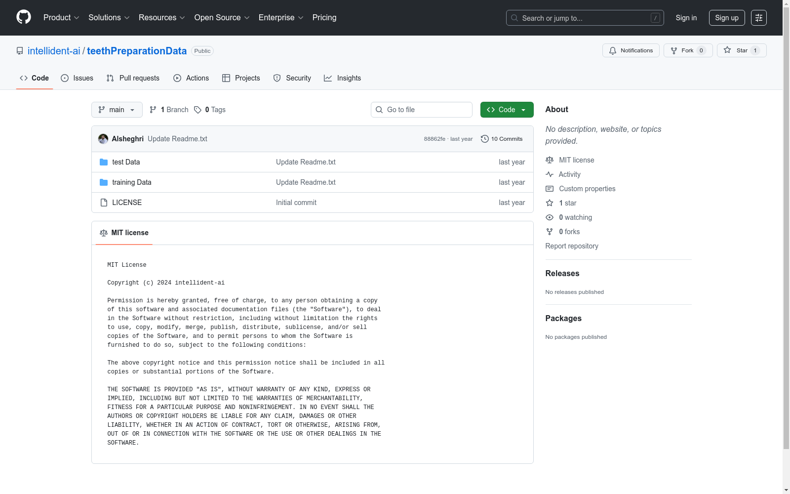Click the Sign in link
Screen dimensions: 790x494
686,18
